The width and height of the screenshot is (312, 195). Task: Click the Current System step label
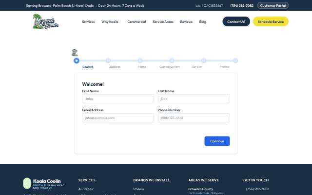tap(170, 67)
